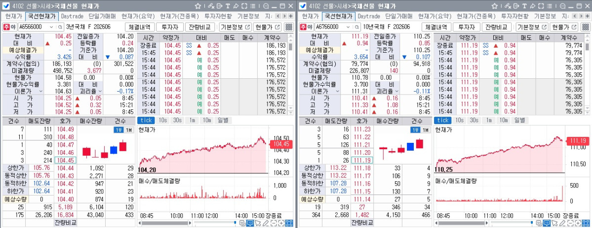Switch to 단일가매매 tab in left window
This screenshot has height=228, width=592.
pyautogui.click(x=102, y=16)
